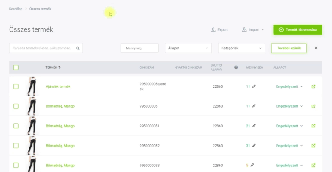Tick the select-all checkbox in table header
The width and height of the screenshot is (332, 172).
click(16, 67)
